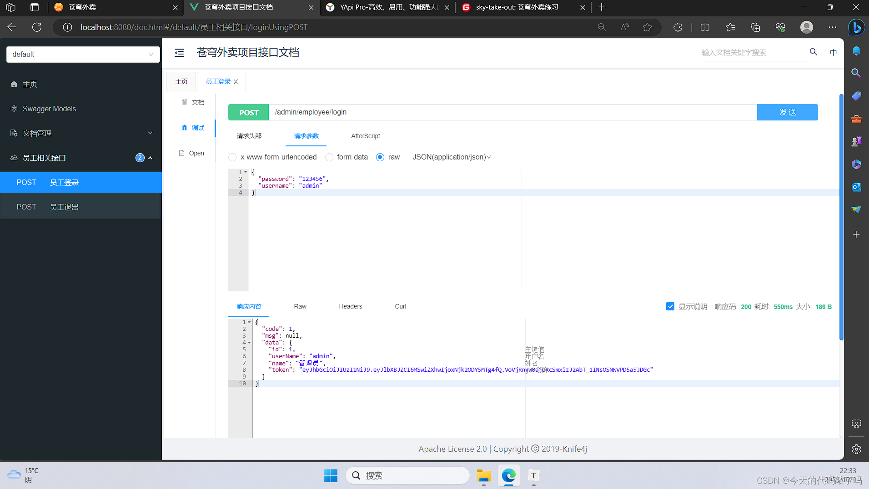The width and height of the screenshot is (869, 489).
Task: Toggle the 显示说明 checkbox
Action: pos(670,306)
